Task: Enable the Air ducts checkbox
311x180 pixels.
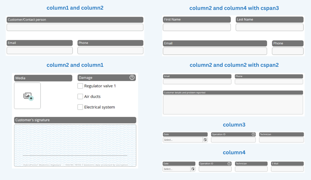Action: click(80, 97)
